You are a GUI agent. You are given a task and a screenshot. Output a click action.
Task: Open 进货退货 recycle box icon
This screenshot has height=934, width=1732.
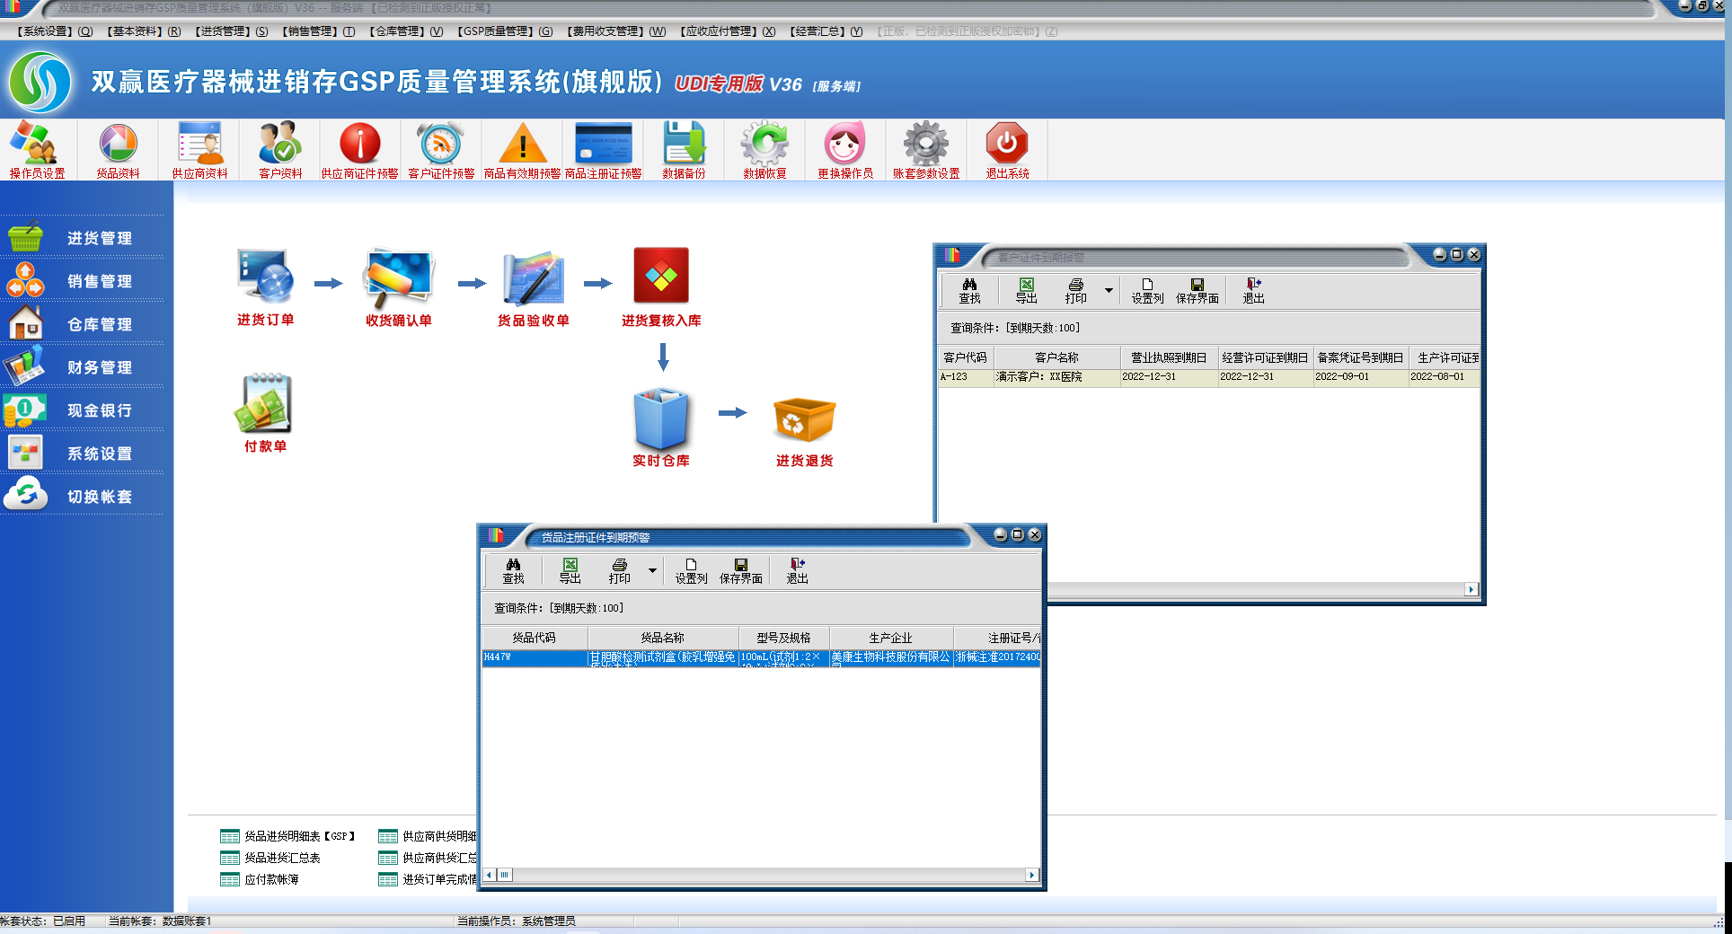805,431
